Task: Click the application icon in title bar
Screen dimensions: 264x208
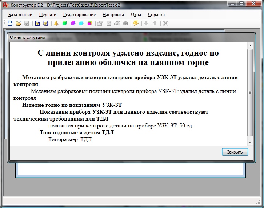Action: click(6, 5)
